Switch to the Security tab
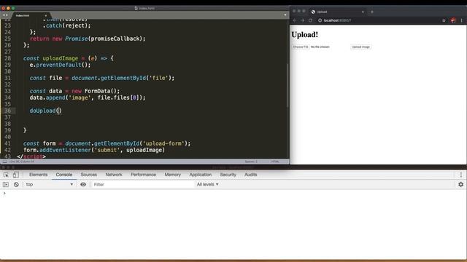The height and width of the screenshot is (262, 467). pos(228,175)
